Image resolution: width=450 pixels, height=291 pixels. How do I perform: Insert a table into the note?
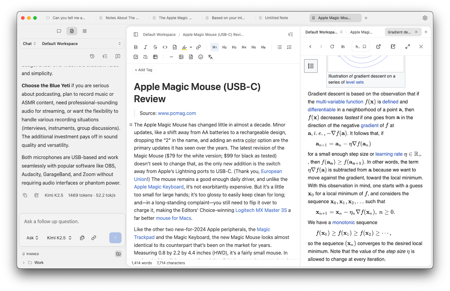tap(155, 57)
